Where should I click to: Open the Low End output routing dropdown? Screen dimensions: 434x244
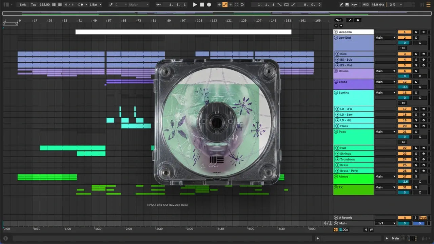coord(385,38)
